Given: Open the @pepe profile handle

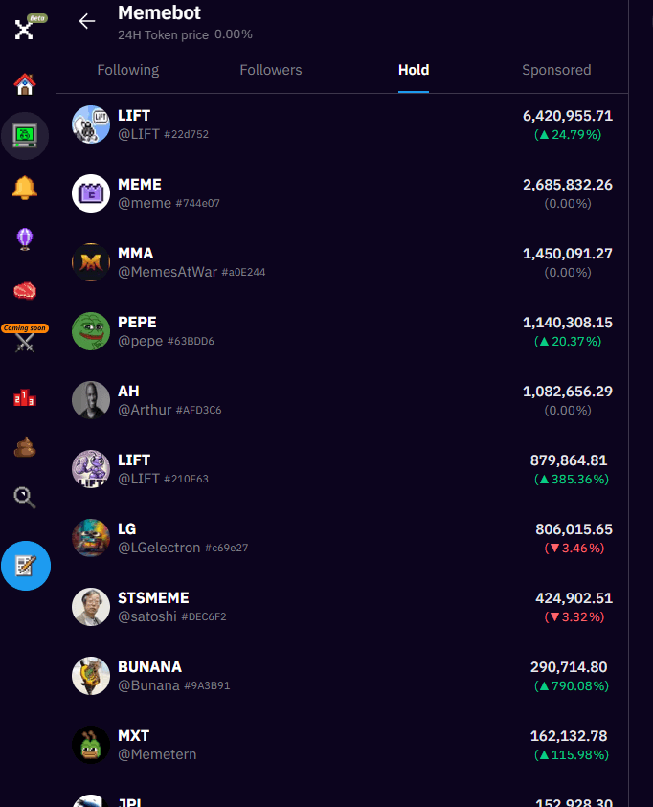Looking at the screenshot, I should 140,341.
